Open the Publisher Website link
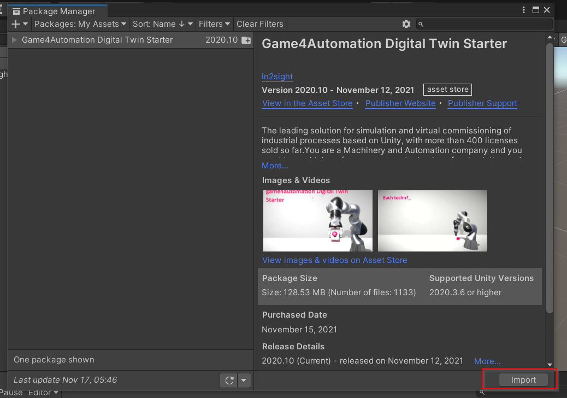The width and height of the screenshot is (567, 398). coord(400,103)
